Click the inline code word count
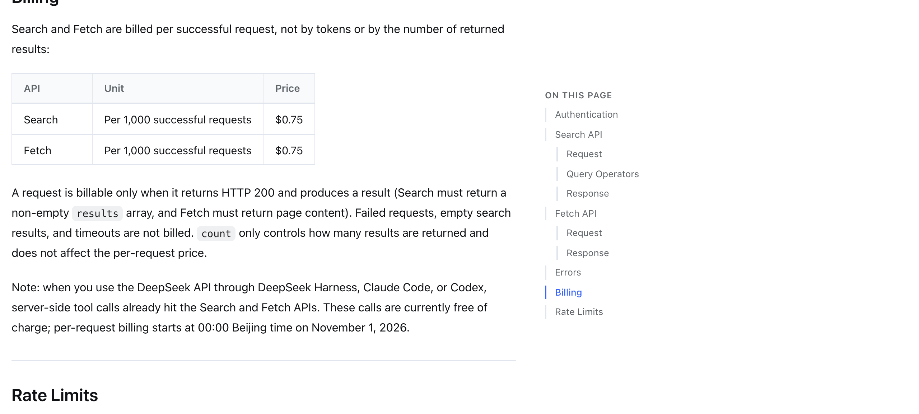This screenshot has width=919, height=414. (216, 234)
